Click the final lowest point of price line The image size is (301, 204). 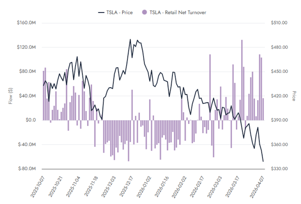(263, 161)
